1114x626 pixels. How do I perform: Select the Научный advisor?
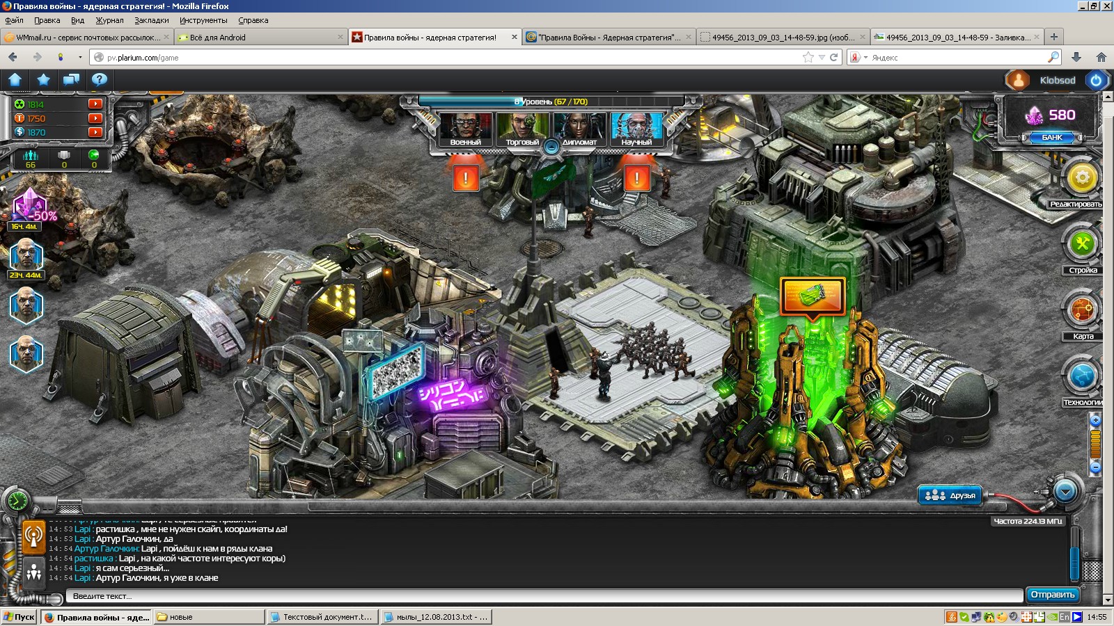(636, 129)
